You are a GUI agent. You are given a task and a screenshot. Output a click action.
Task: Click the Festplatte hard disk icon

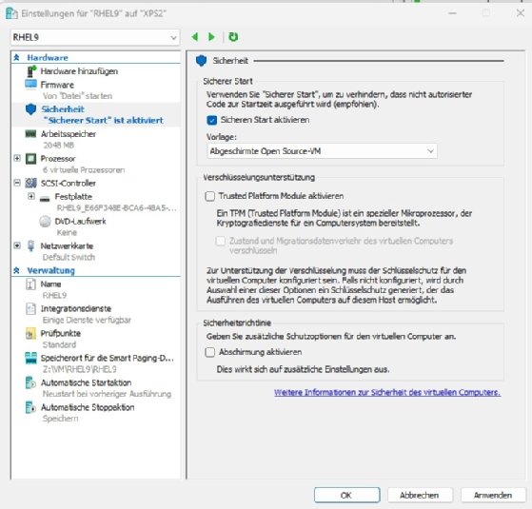(45, 199)
